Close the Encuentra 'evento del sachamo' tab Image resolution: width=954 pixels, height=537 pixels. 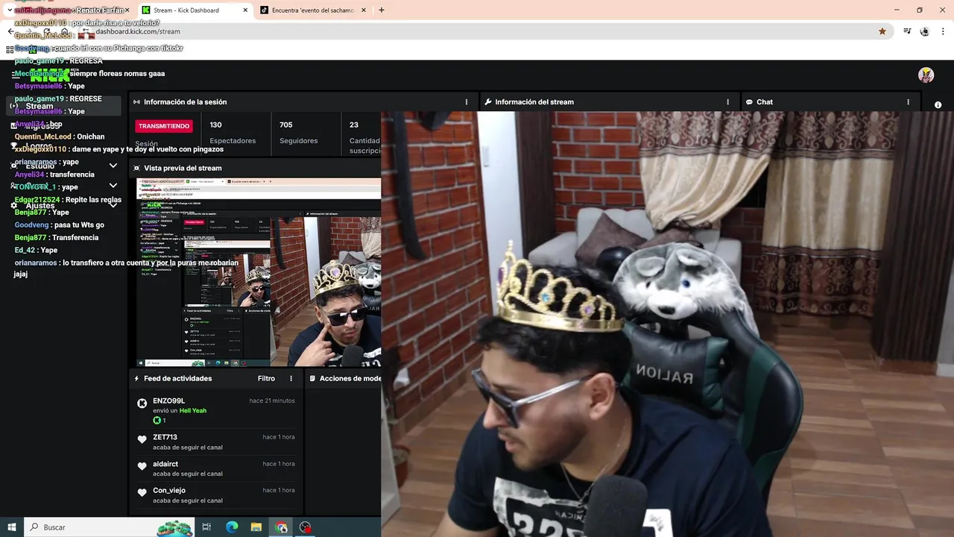[x=363, y=10]
